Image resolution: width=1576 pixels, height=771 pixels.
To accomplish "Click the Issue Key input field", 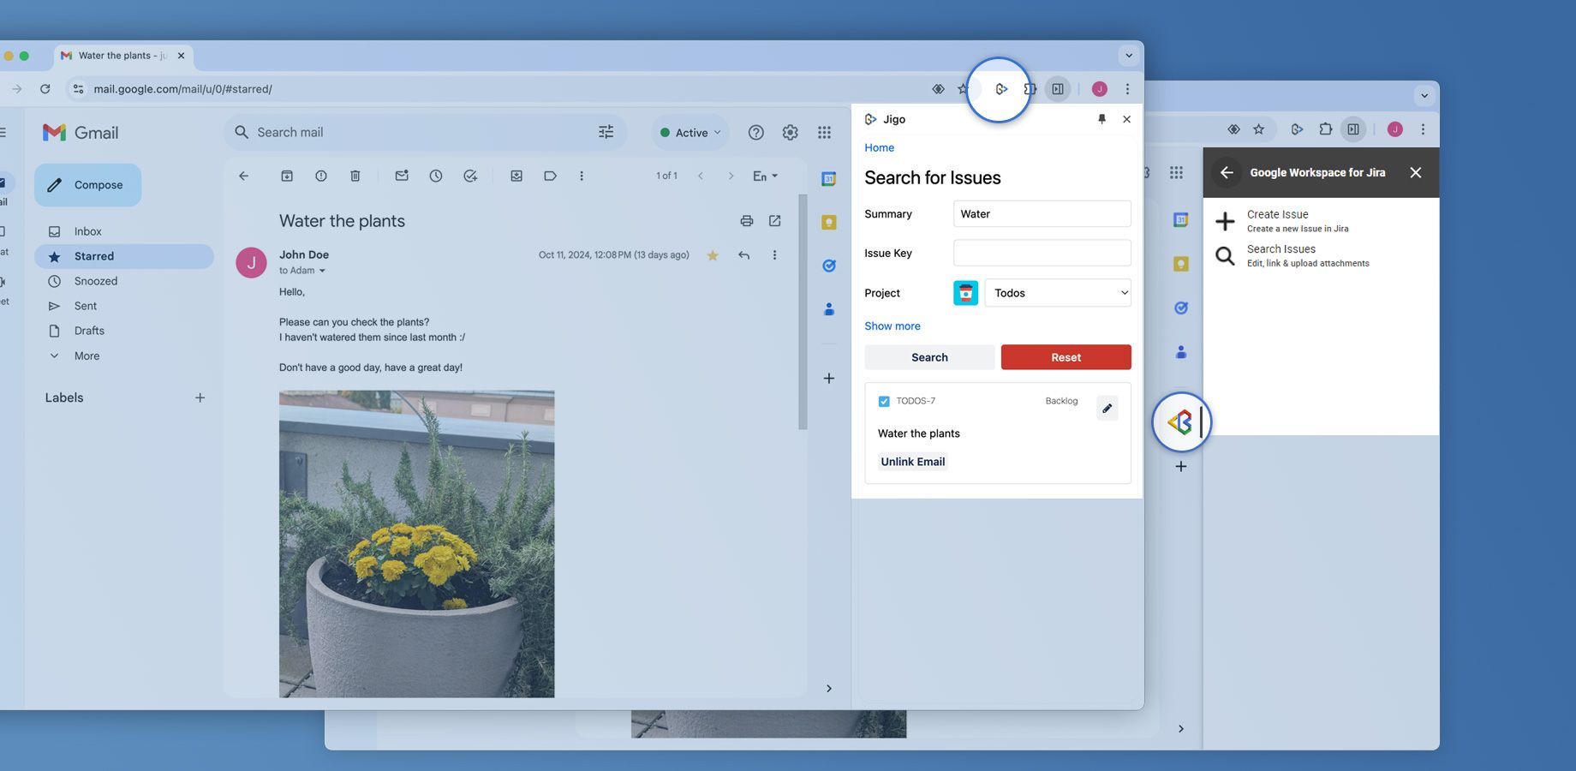I will 1042,254.
